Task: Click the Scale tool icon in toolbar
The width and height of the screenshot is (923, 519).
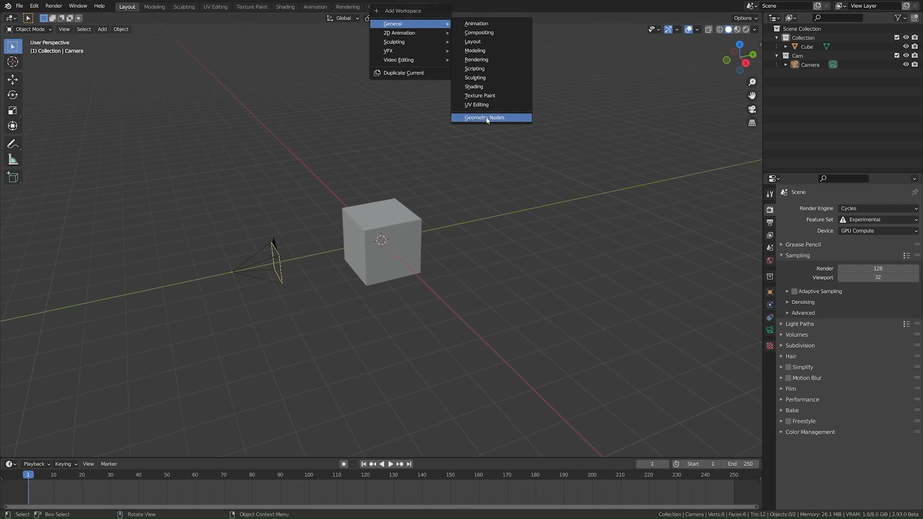Action: (12, 110)
